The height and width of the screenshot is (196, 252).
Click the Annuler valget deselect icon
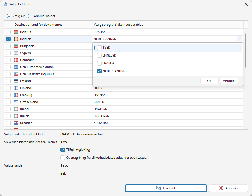pos(30,16)
